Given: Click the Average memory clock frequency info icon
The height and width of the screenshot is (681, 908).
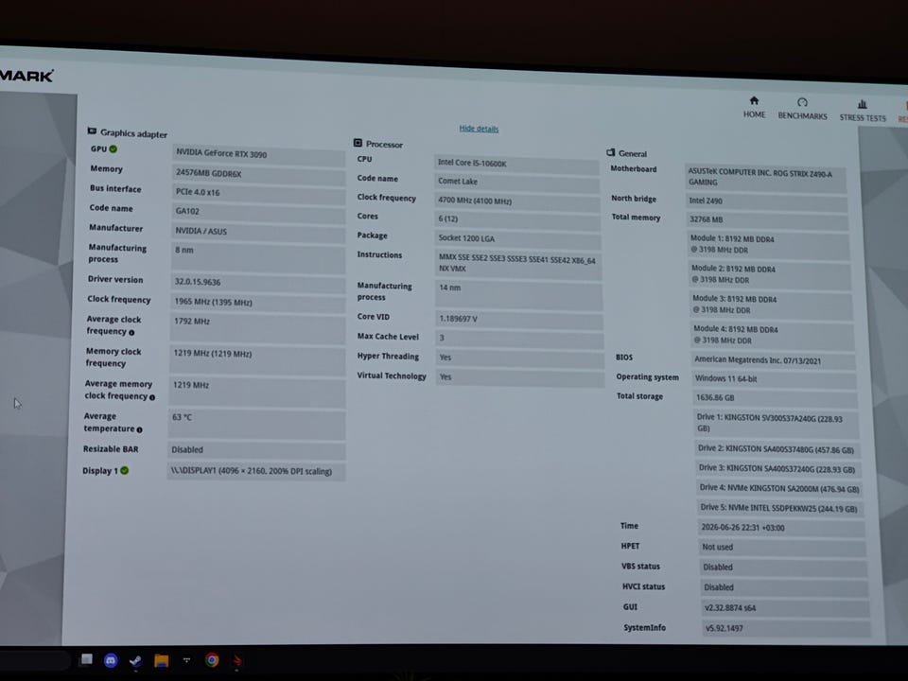Looking at the screenshot, I should (x=152, y=397).
